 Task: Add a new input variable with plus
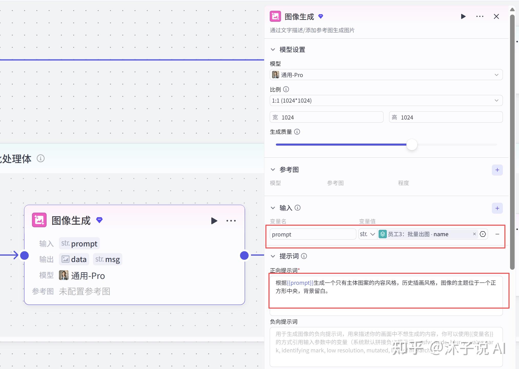497,208
